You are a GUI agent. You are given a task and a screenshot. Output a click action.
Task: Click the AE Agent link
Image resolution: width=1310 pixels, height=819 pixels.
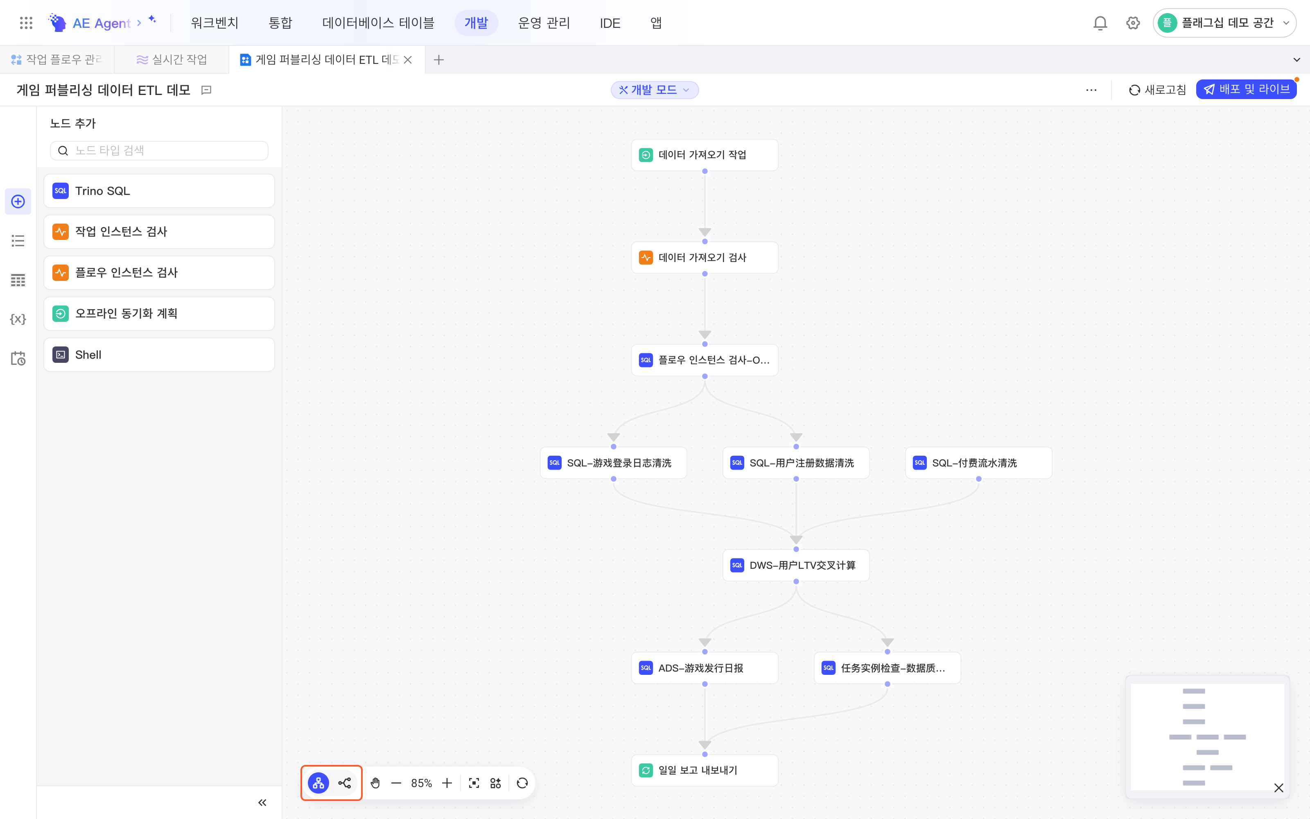point(102,23)
